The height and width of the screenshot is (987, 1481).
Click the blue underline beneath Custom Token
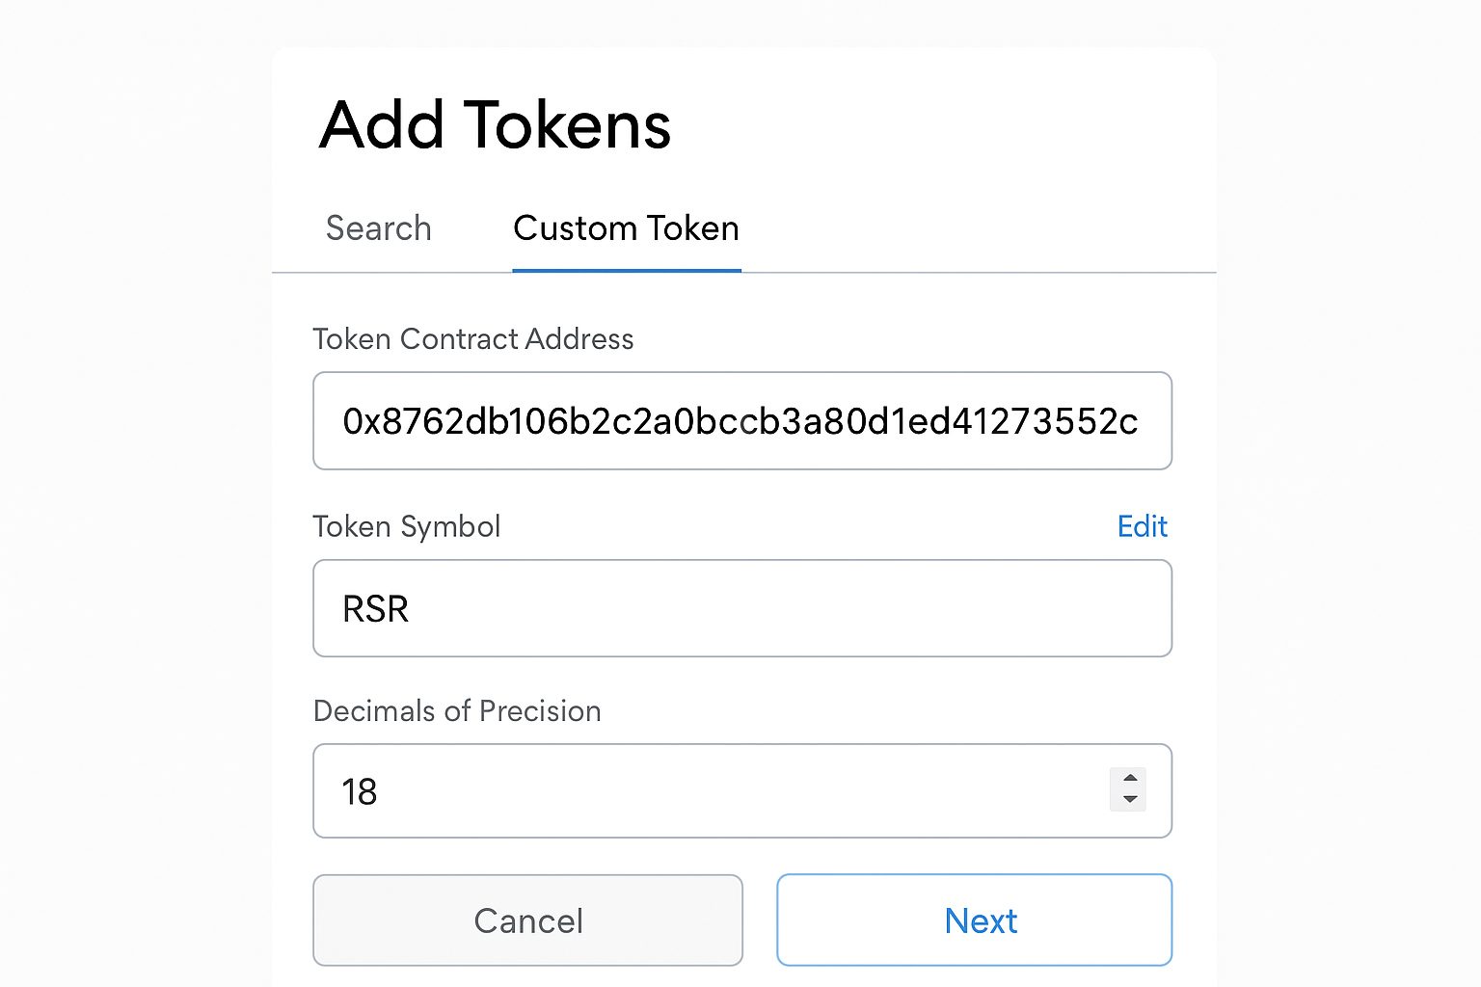(626, 270)
